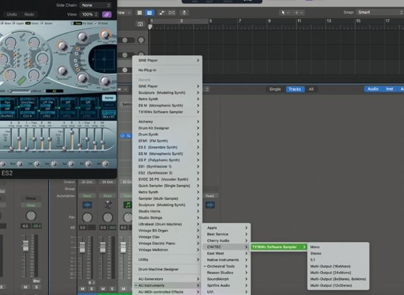Image resolution: width=404 pixels, height=295 pixels.
Task: Toggle Audio channel filter button
Action: 373,89
